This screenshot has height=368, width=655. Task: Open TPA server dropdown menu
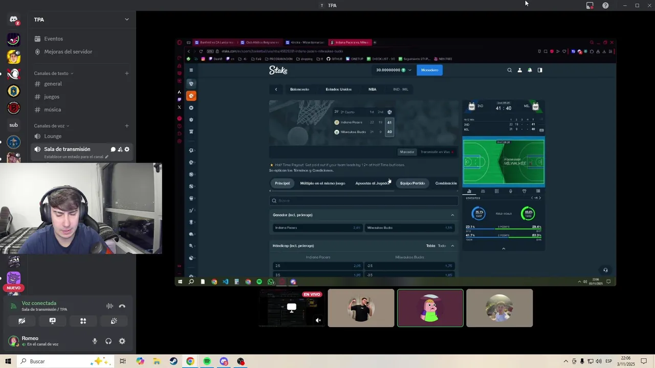pos(127,19)
